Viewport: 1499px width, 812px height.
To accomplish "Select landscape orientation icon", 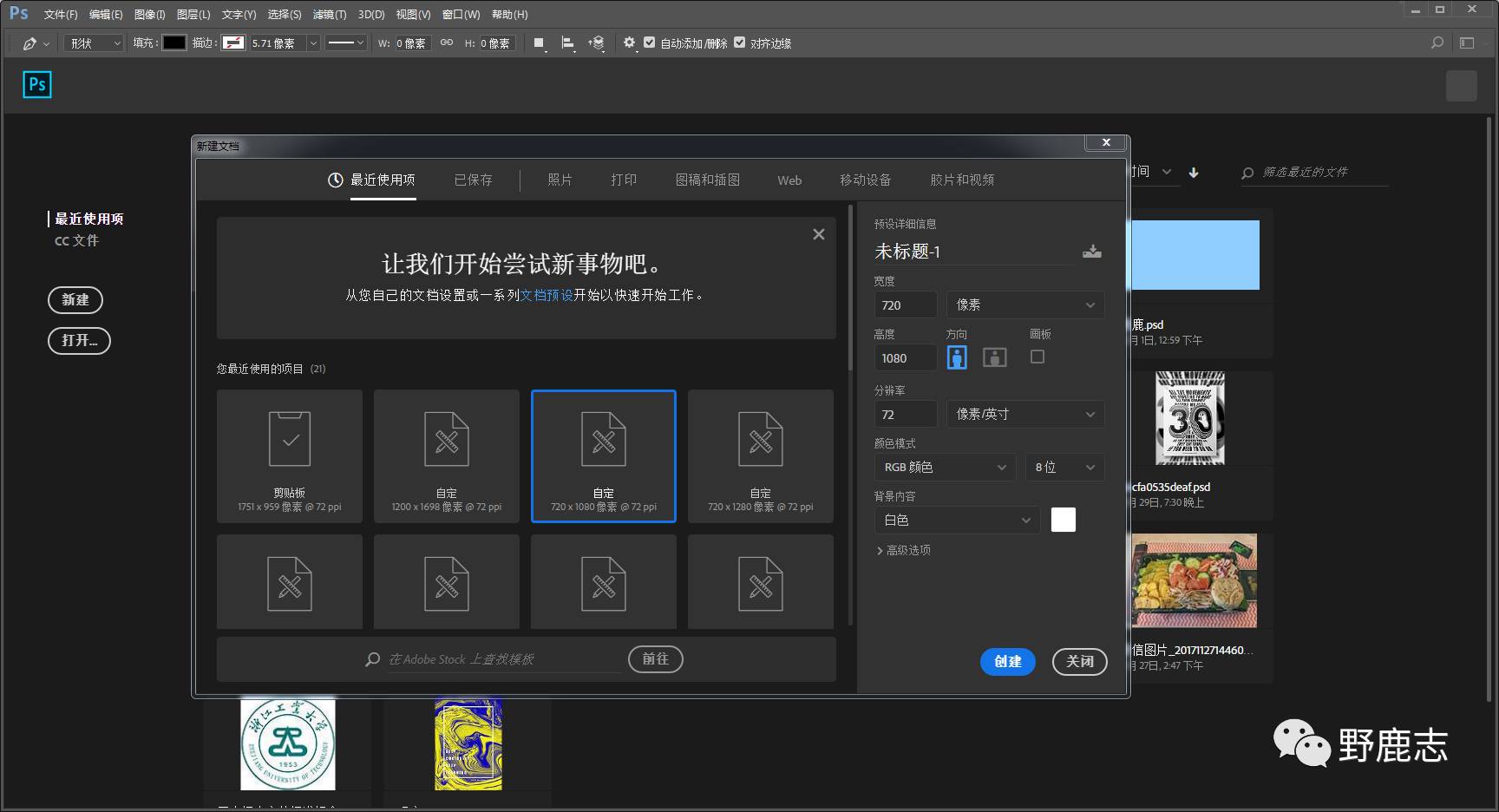I will (x=994, y=357).
